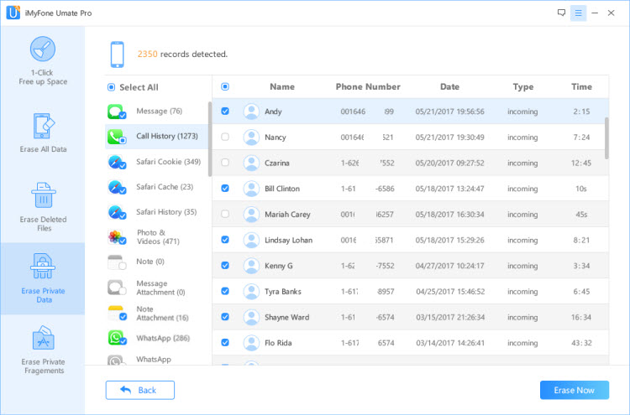Image resolution: width=630 pixels, height=415 pixels.
Task: Check the Nancy call record checkbox
Action: coord(225,137)
